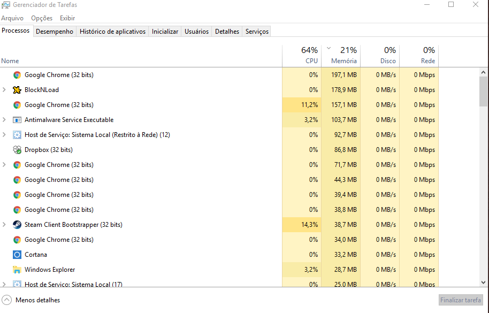Viewport: 489px width, 313px height.
Task: Expand the Chrome group using 71,7 MB
Action: tap(4, 165)
